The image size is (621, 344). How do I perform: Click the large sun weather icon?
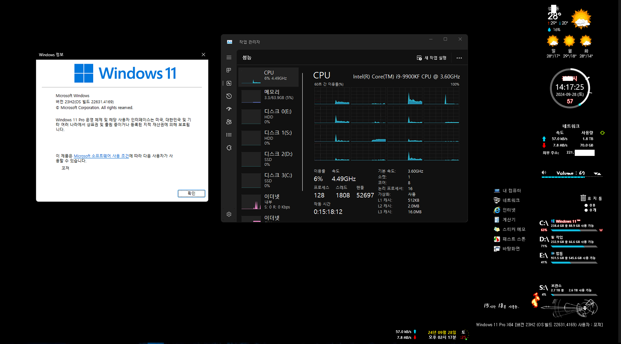[x=581, y=19]
